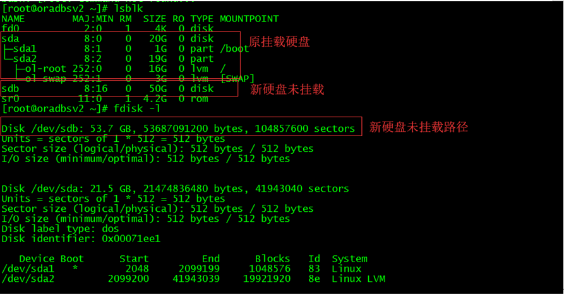This screenshot has width=564, height=295.
Task: Select the 'MAJ:MIN' column header
Action: 93,19
